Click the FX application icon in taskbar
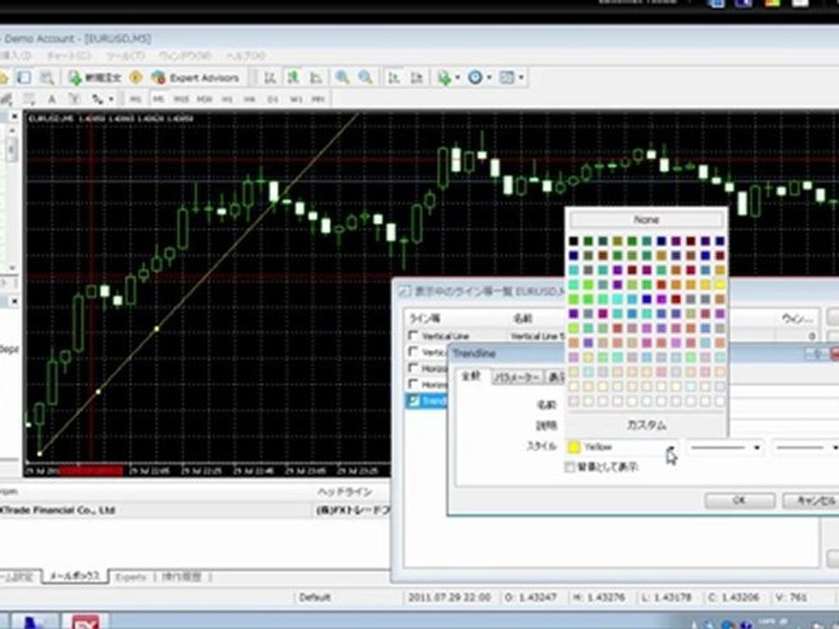This screenshot has height=629, width=839. click(x=86, y=622)
